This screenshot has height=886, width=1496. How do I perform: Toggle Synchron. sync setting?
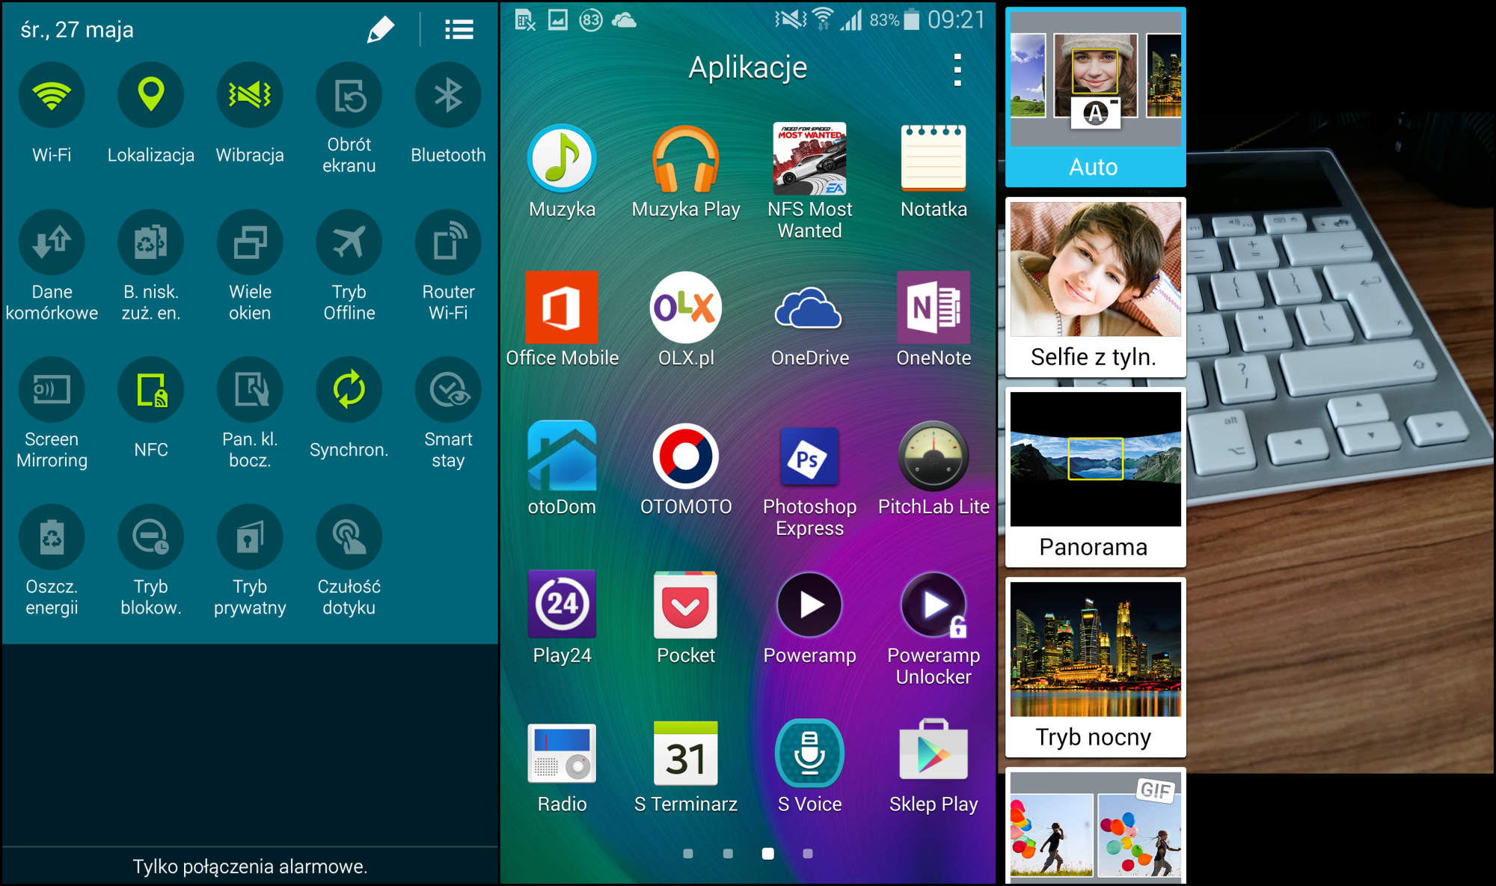point(349,390)
